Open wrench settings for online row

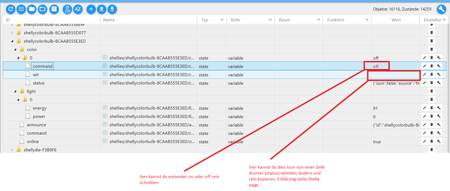tap(439, 141)
